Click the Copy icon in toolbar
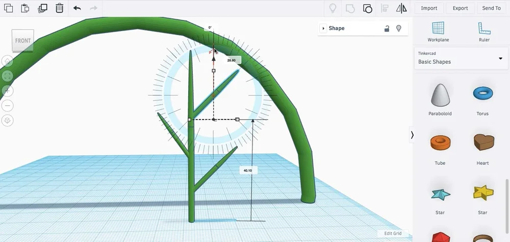 [9, 8]
